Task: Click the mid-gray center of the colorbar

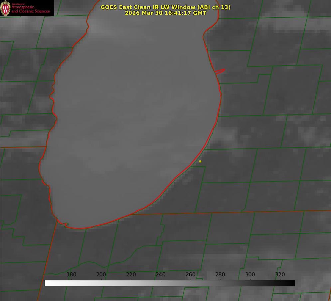Action: [170, 283]
